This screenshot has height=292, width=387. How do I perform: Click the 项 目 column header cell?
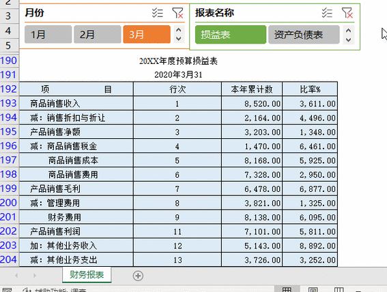tap(76, 89)
